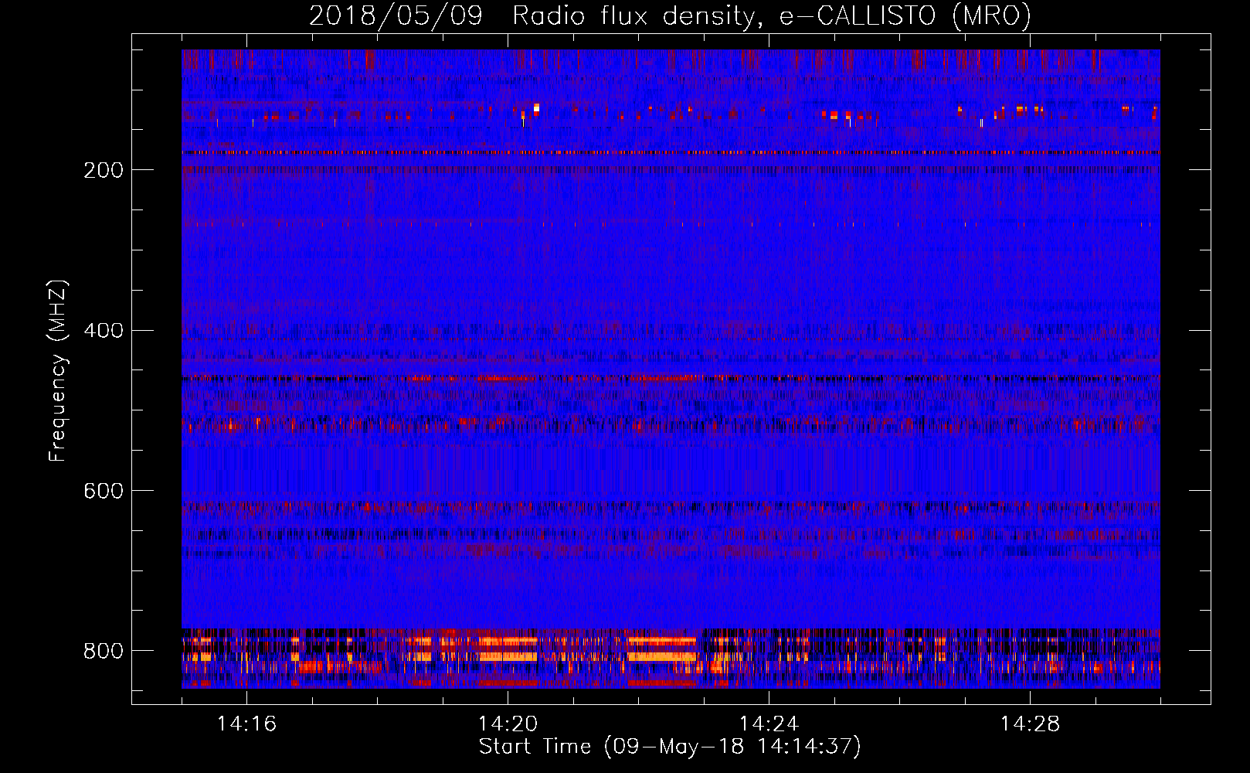Image resolution: width=1250 pixels, height=773 pixels.
Task: Click the 200 frequency tick label
Action: 103,170
